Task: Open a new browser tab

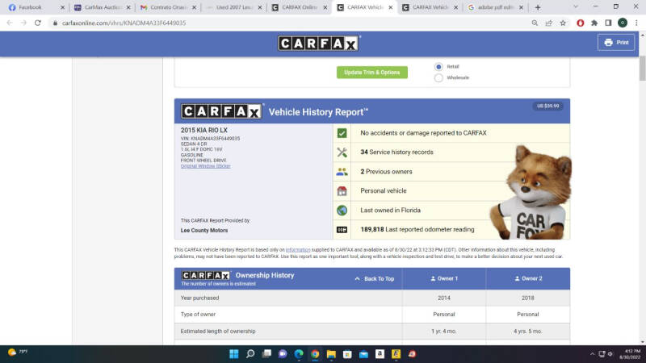Action: click(538, 7)
